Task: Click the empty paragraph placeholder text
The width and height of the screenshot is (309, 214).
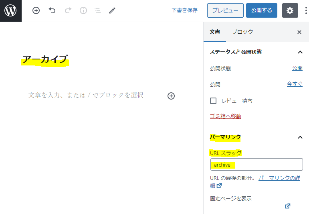Action: tap(86, 95)
